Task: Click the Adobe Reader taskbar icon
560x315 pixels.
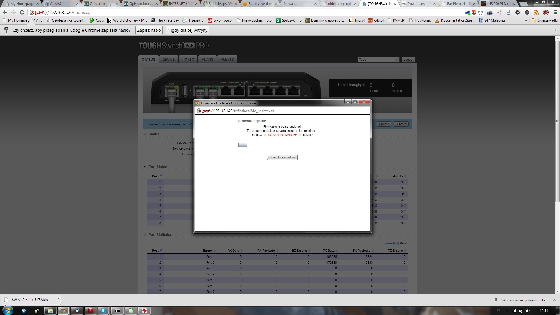Action: click(x=90, y=311)
